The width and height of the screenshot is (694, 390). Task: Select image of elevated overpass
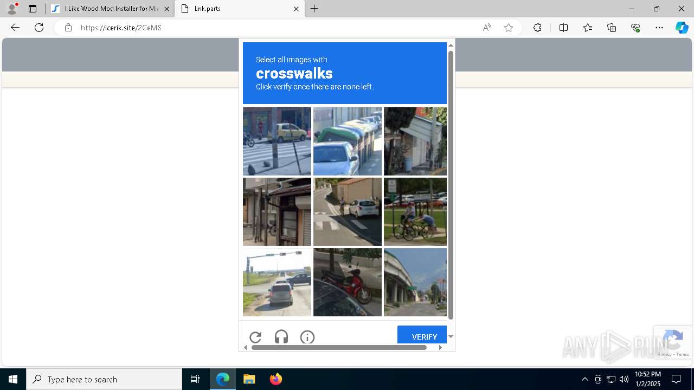(415, 282)
